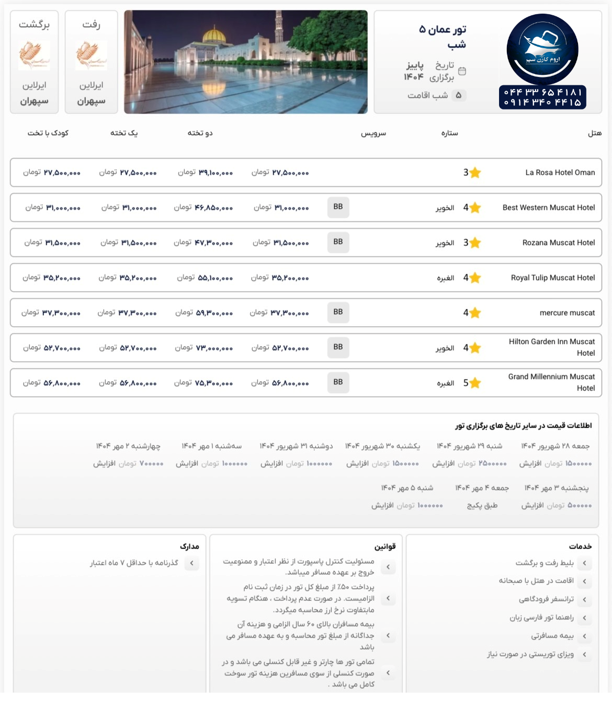
Task: Click the BB service badge for Best Western Muscat
Action: 338,207
